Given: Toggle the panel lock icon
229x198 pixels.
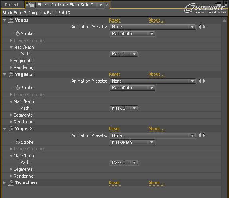Looking at the screenshot, I should (x=31, y=5).
